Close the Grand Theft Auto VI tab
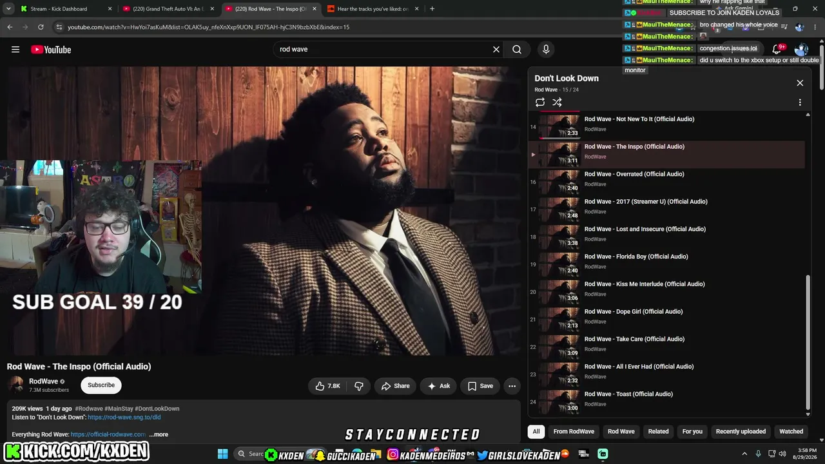The width and height of the screenshot is (825, 464). [x=212, y=9]
